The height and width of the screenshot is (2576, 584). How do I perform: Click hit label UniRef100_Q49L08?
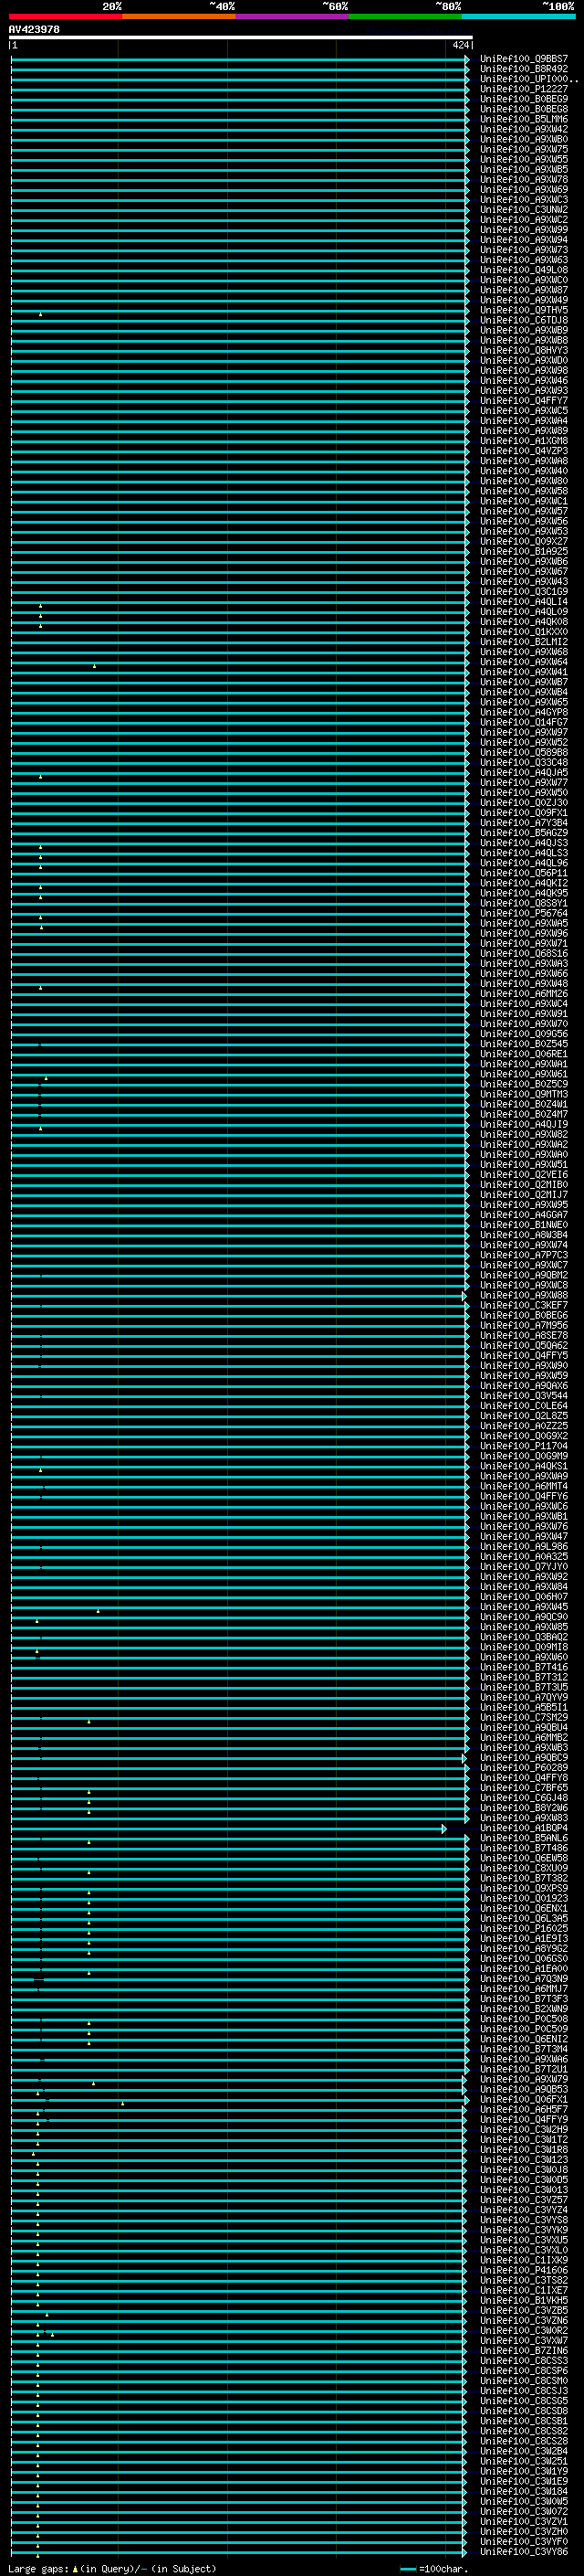(523, 270)
